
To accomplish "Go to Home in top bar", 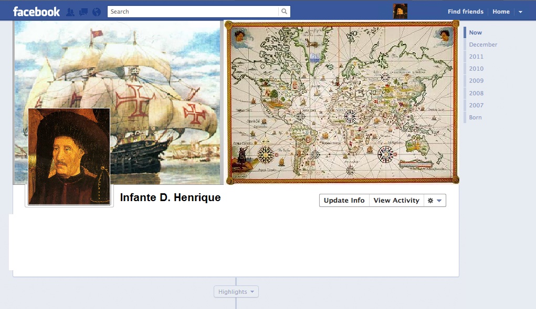I will pyautogui.click(x=501, y=12).
